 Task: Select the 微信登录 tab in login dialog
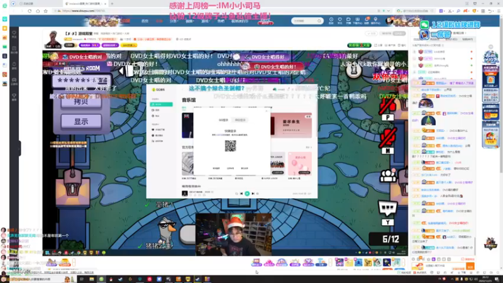(x=240, y=120)
